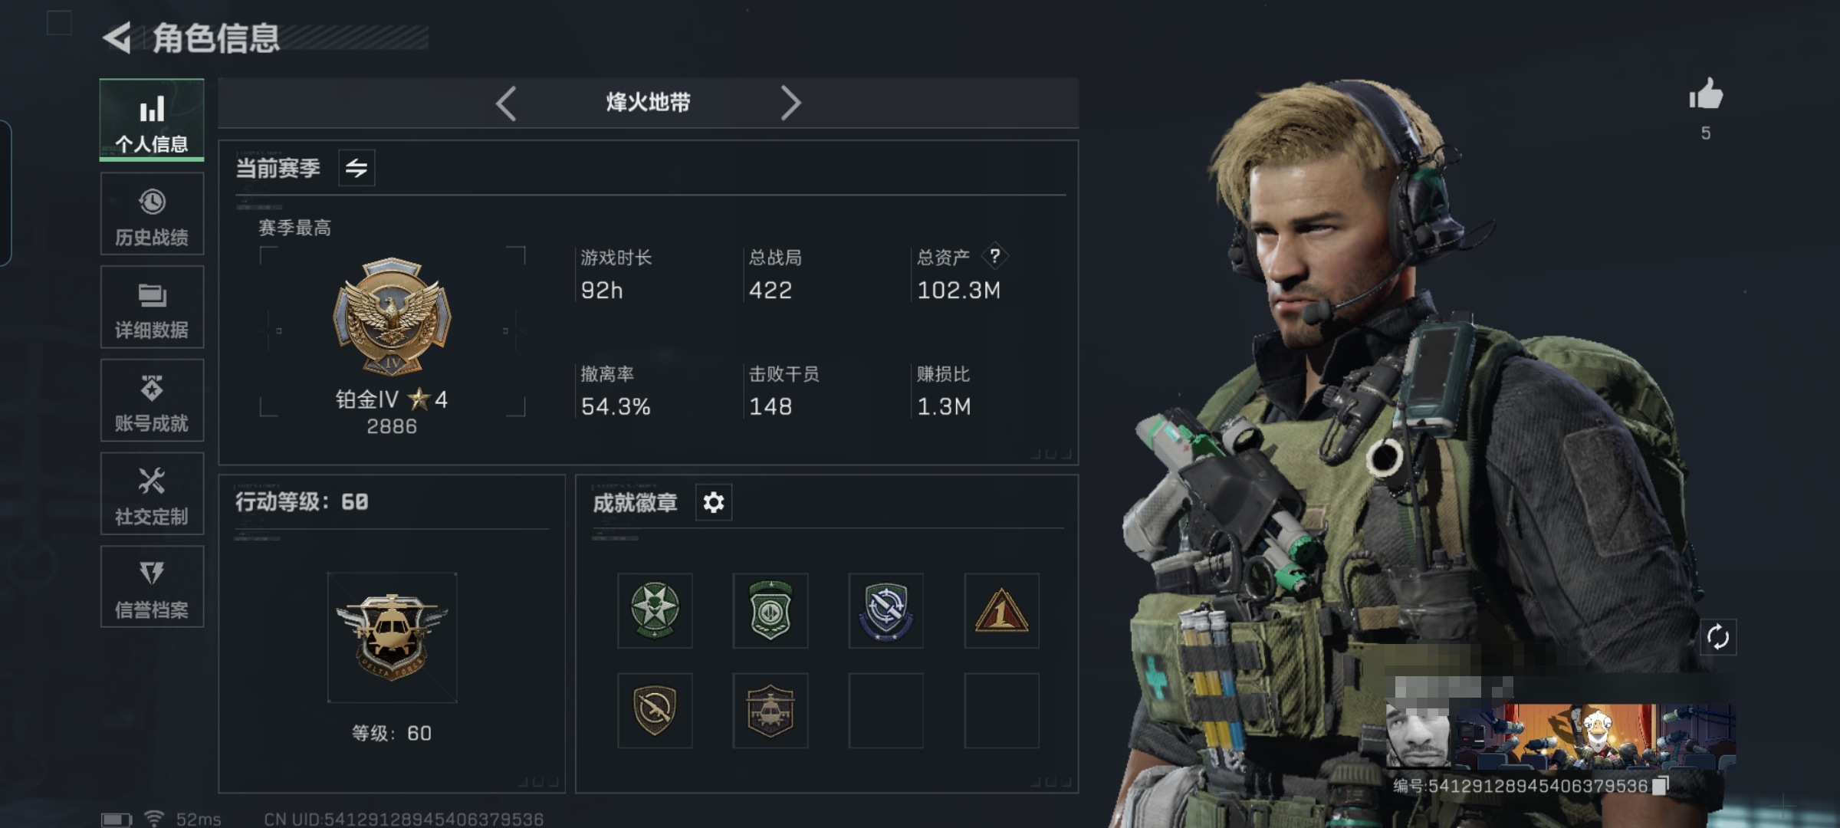The height and width of the screenshot is (828, 1840).
Task: Copy the player ID number with copy icon
Action: tap(1660, 785)
